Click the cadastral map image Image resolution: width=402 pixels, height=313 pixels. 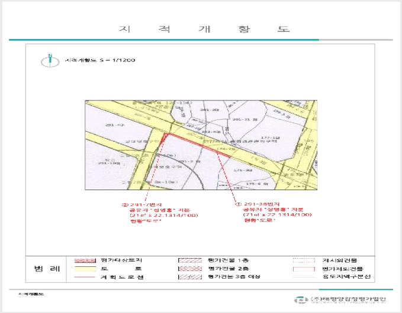point(201,145)
